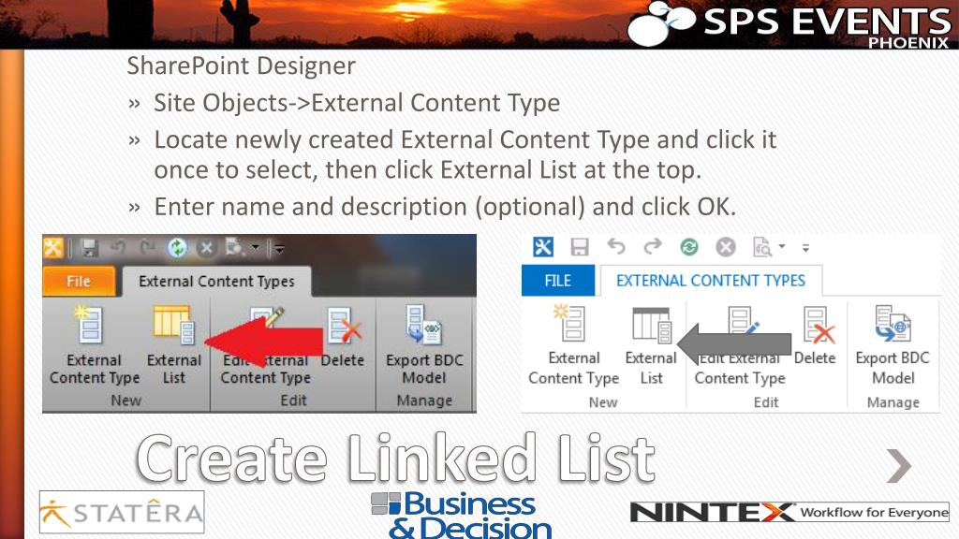This screenshot has width=959, height=539.
Task: Click the External Content Type button in the gray ribbon
Action: pos(95,345)
